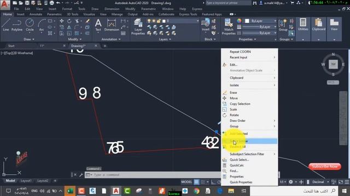The width and height of the screenshot is (350, 196).
Task: Expand the Annotation panel
Action: pyautogui.click(x=111, y=39)
